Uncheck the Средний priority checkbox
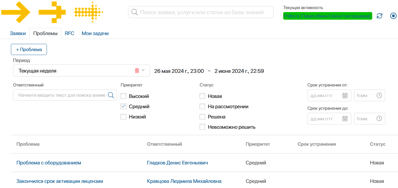This screenshot has height=188, width=398. tap(123, 106)
